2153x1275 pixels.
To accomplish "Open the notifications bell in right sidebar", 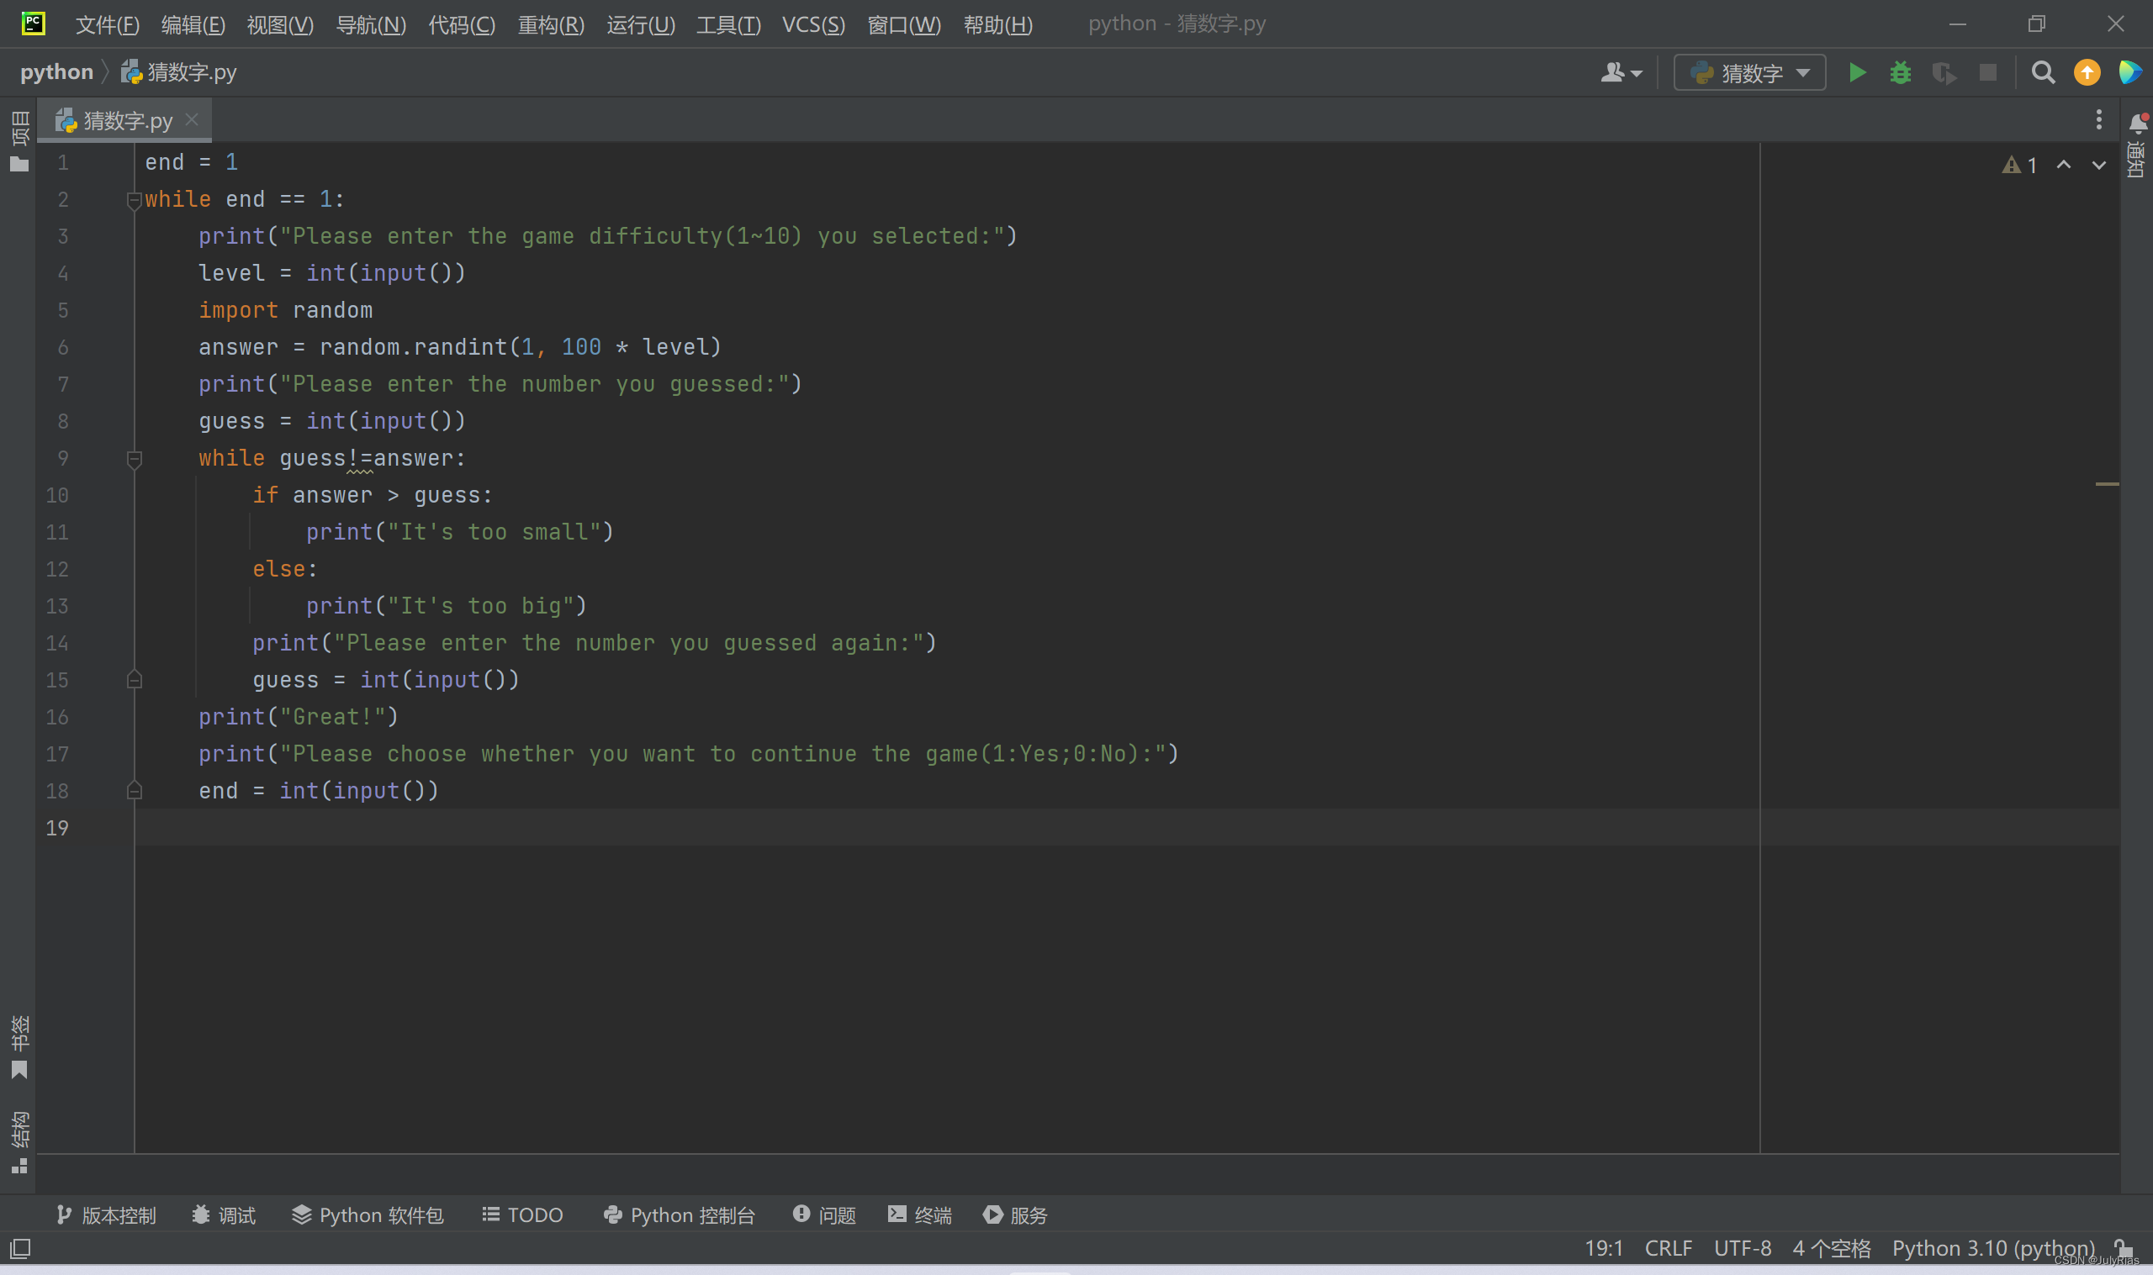I will 2138,124.
